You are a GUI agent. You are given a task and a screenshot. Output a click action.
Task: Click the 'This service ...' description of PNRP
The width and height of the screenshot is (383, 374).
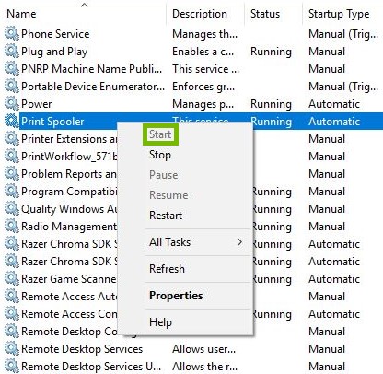[205, 69]
